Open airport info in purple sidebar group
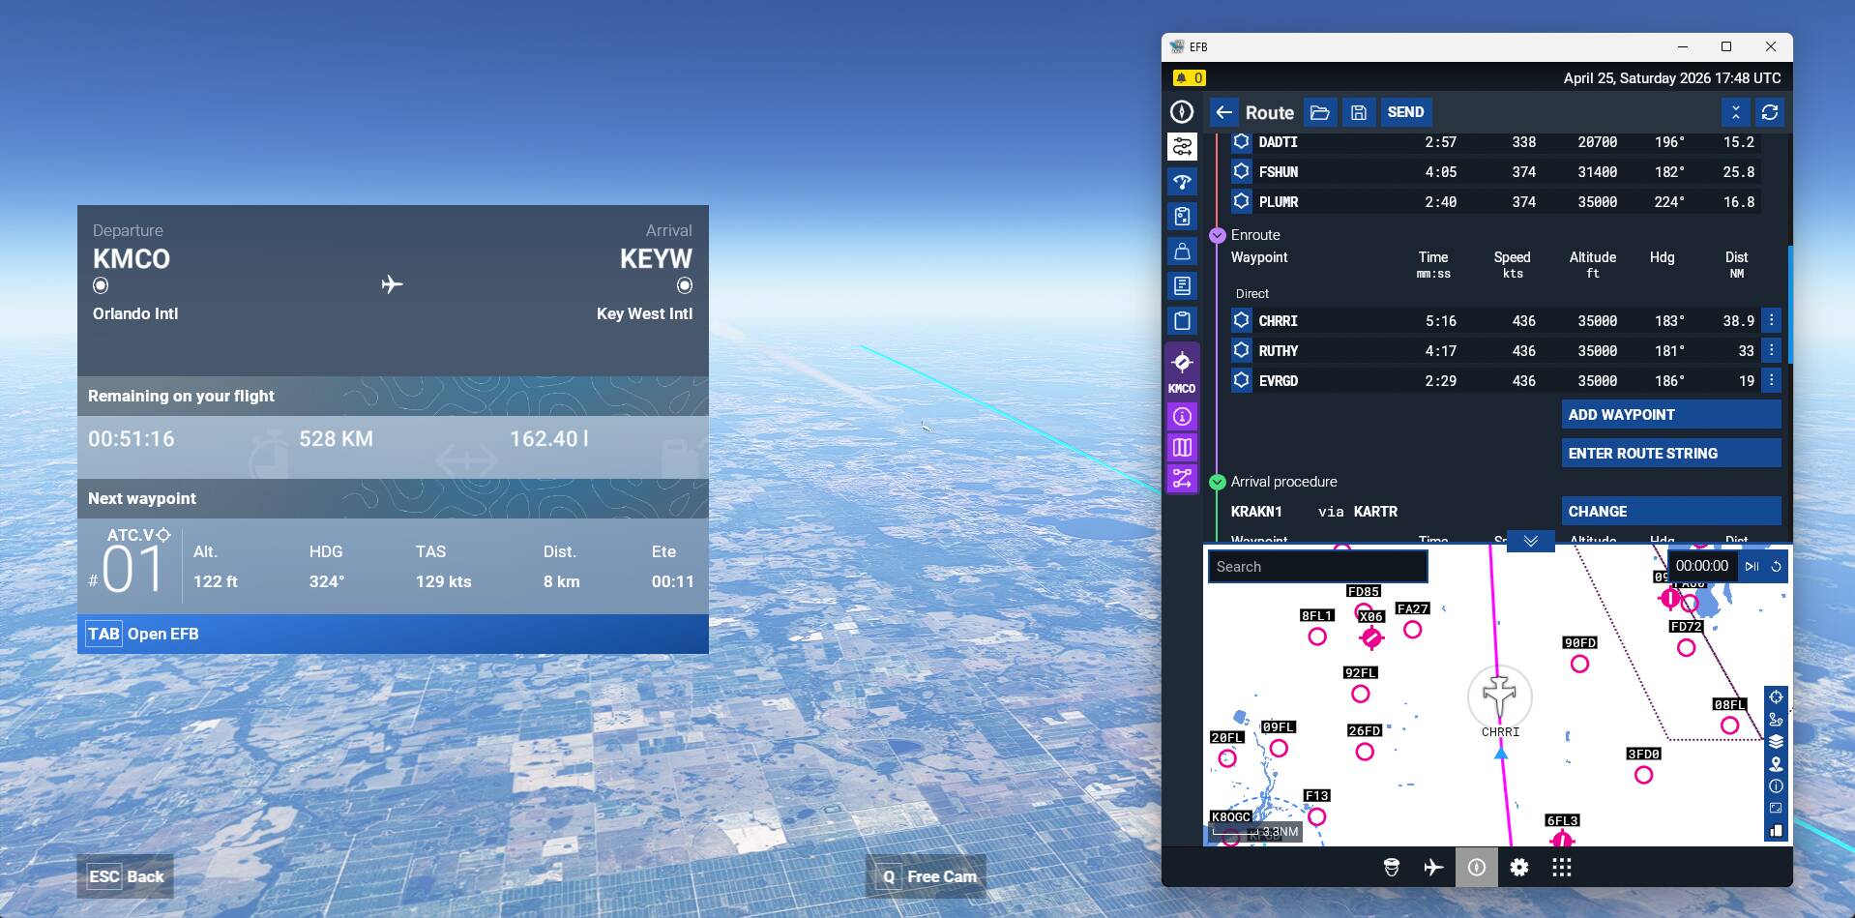The image size is (1855, 918). [x=1182, y=417]
